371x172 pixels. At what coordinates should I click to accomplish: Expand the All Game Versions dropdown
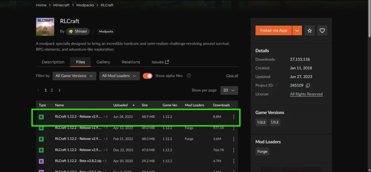(74, 76)
